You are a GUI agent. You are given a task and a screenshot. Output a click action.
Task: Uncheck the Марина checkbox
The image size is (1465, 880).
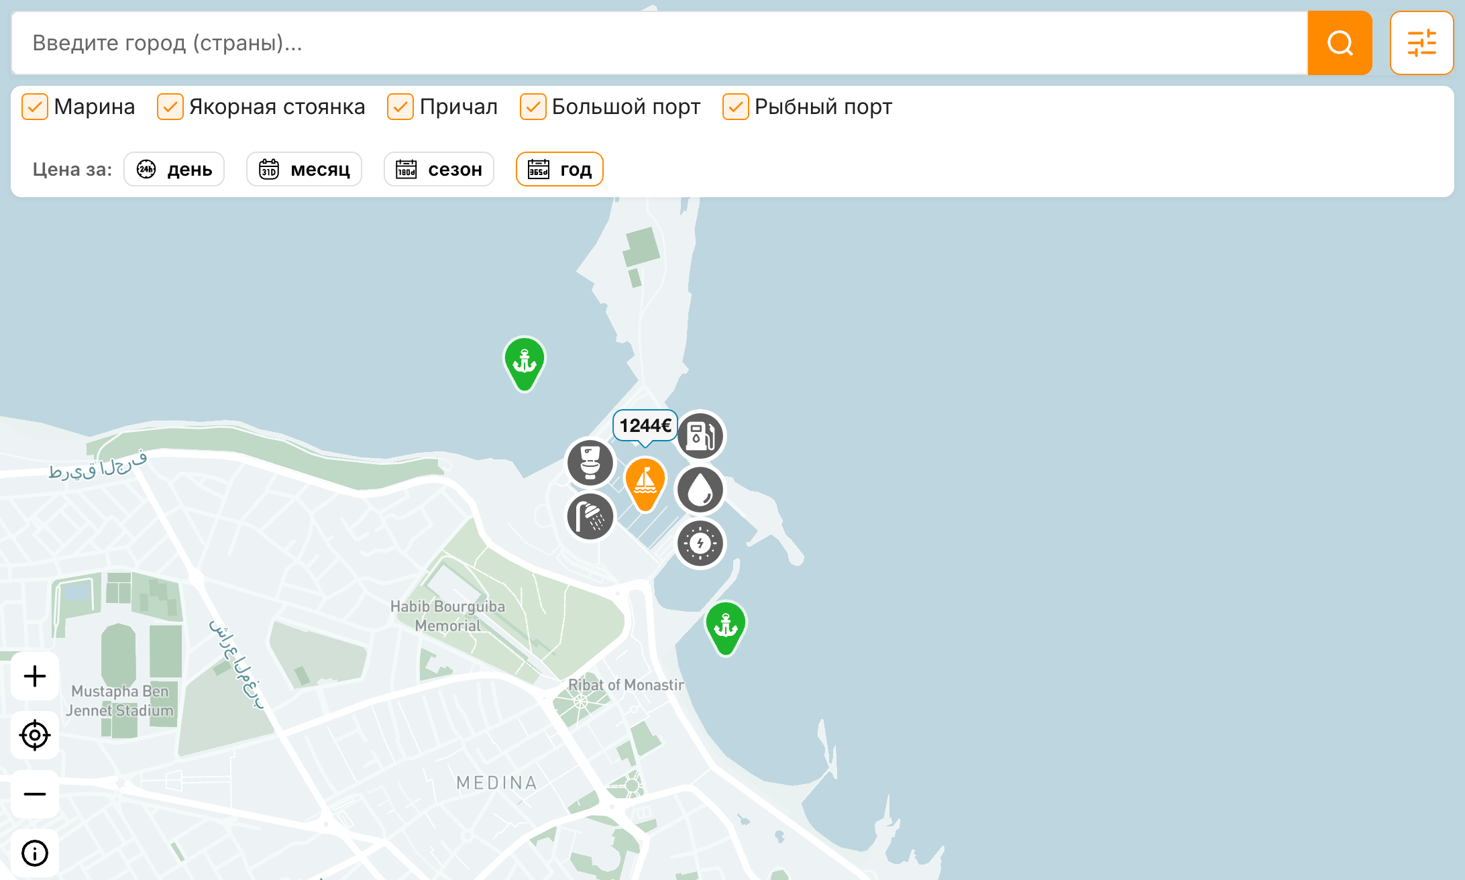(35, 107)
